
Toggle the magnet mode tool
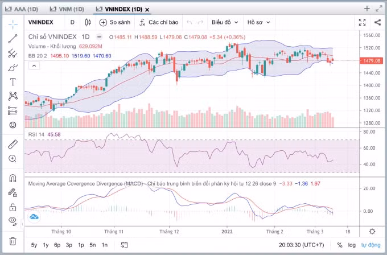[13, 178]
